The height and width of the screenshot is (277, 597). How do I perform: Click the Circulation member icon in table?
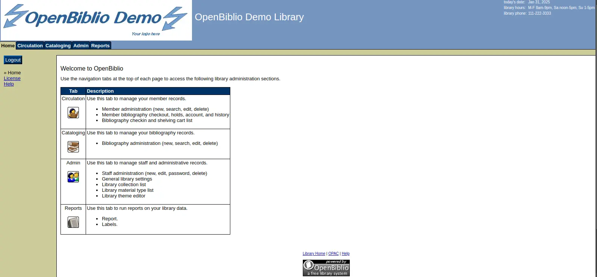point(73,113)
